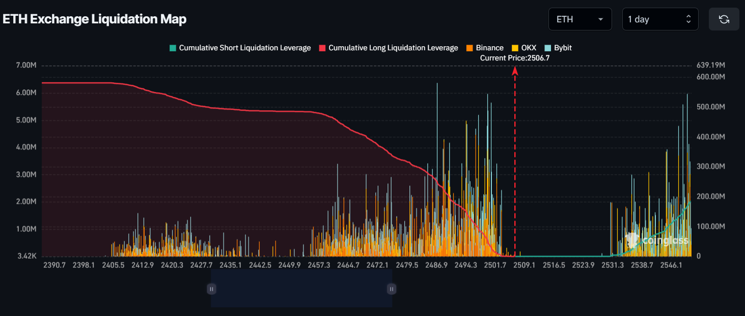The image size is (745, 316).
Task: Open the 1 day timeframe dropdown
Action: [x=659, y=19]
